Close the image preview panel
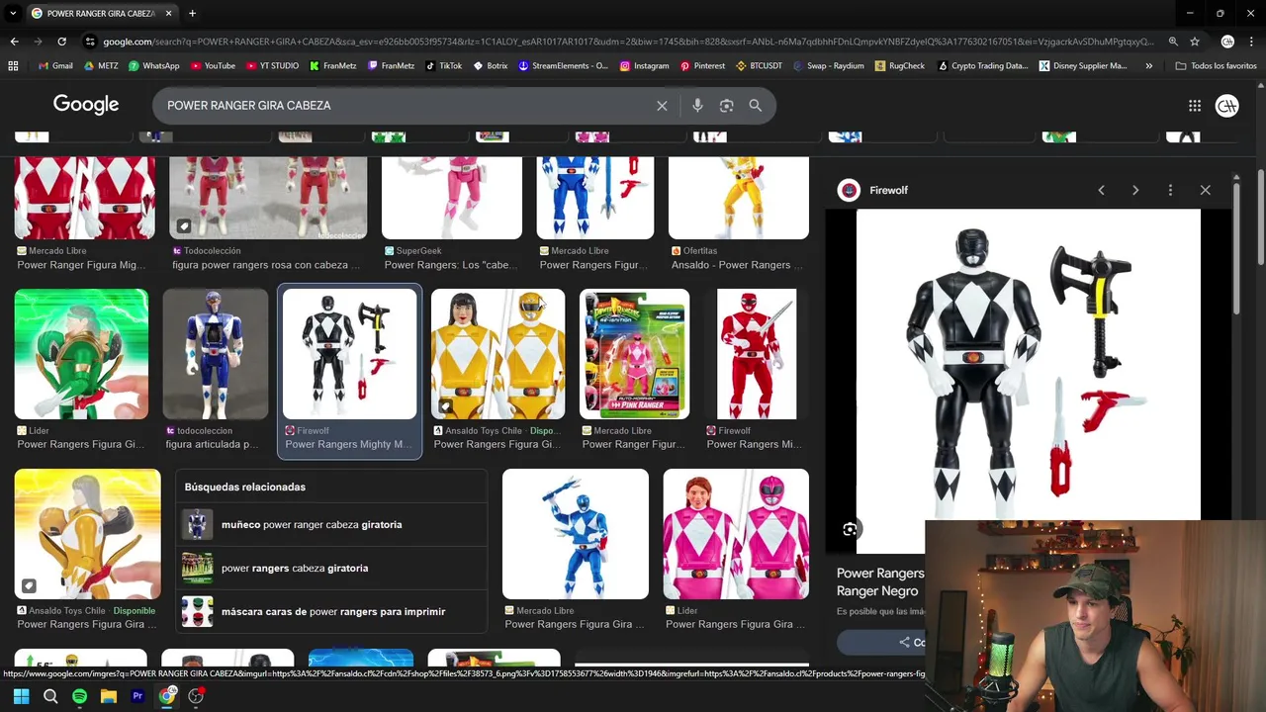The image size is (1266, 712). [x=1205, y=190]
